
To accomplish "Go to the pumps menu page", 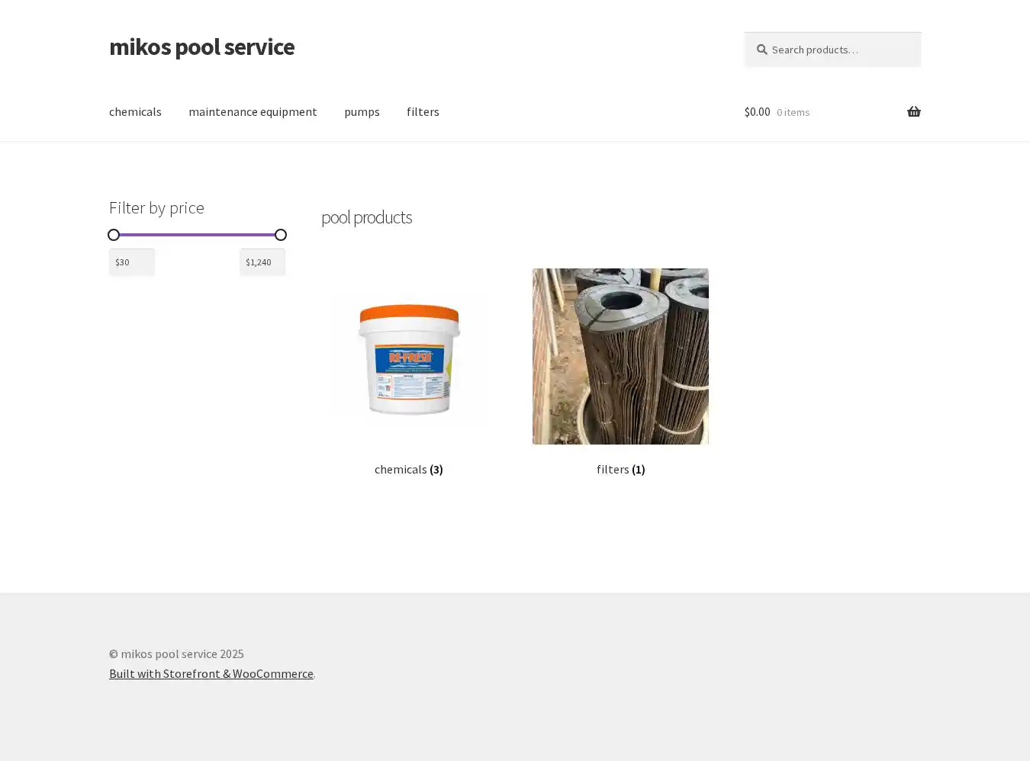I will tap(362, 112).
